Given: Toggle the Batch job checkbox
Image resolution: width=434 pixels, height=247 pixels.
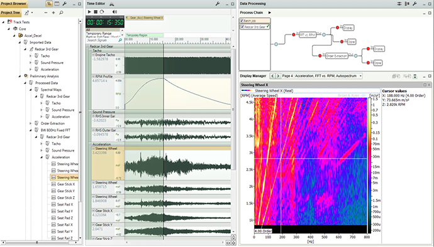Looking at the screenshot, I should click(242, 21).
